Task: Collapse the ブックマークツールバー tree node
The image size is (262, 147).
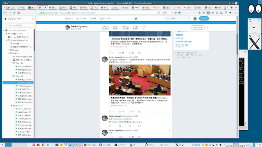Action: click(4, 31)
